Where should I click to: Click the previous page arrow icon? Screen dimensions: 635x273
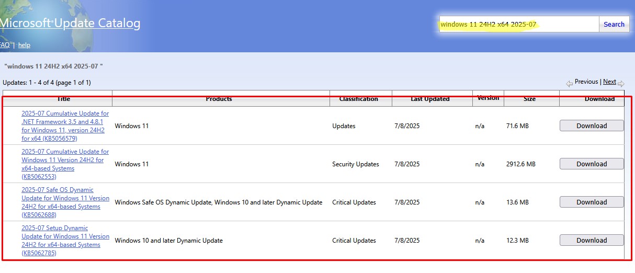tap(569, 83)
